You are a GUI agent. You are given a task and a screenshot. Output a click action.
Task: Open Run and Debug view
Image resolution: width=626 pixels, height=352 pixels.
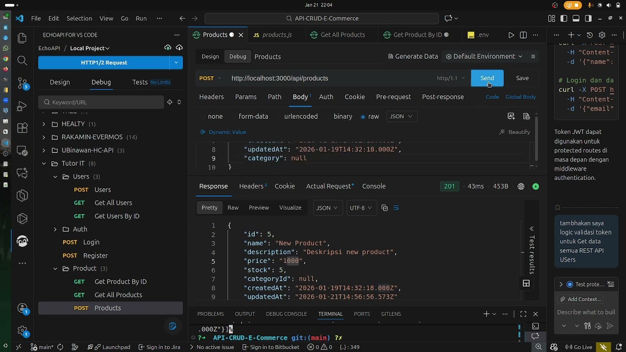click(22, 106)
